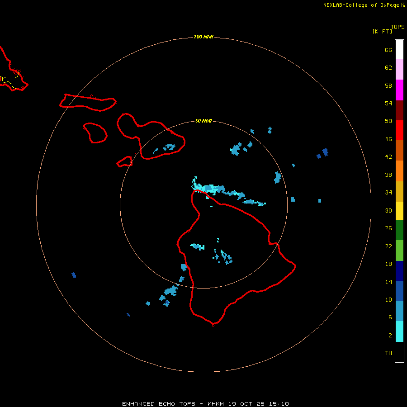Click the long cyan echo band north of Big Island
The width and height of the screenshot is (407, 407).
coord(228,192)
